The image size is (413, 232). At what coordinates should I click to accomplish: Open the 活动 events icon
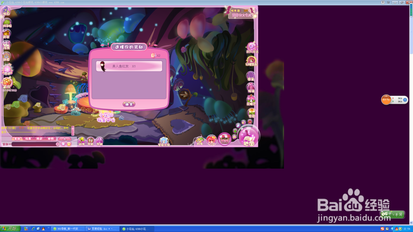coord(7,69)
